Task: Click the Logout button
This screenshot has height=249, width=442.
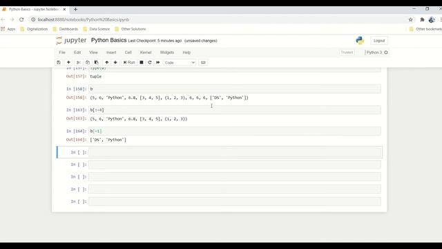Action: (x=379, y=41)
